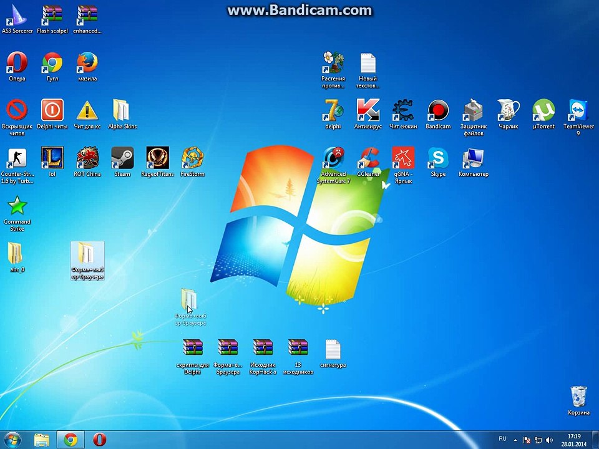The width and height of the screenshot is (599, 449).
Task: Select the RageofTitans shortcut
Action: click(x=157, y=162)
